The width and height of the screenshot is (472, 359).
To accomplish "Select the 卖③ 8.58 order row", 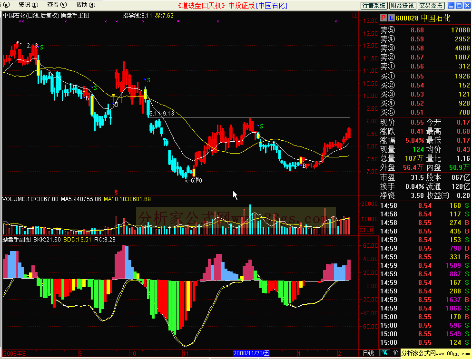I will 425,48.
